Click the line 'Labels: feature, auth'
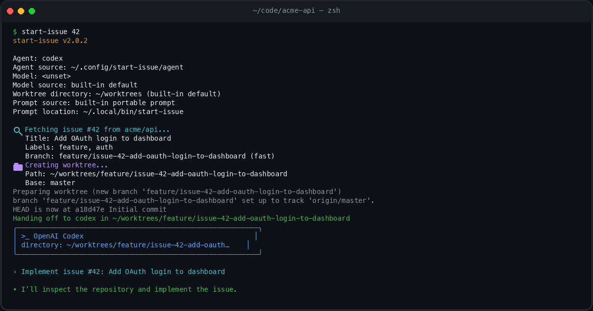Image resolution: width=593 pixels, height=311 pixels. 69,147
